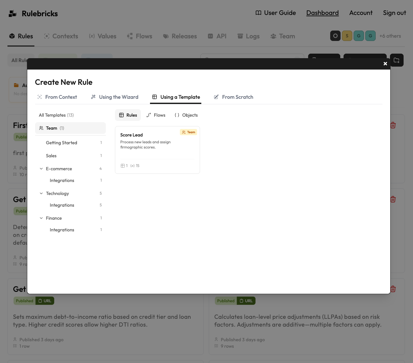413x363 pixels.
Task: Select the Logs icon in navigation
Action: (240, 36)
